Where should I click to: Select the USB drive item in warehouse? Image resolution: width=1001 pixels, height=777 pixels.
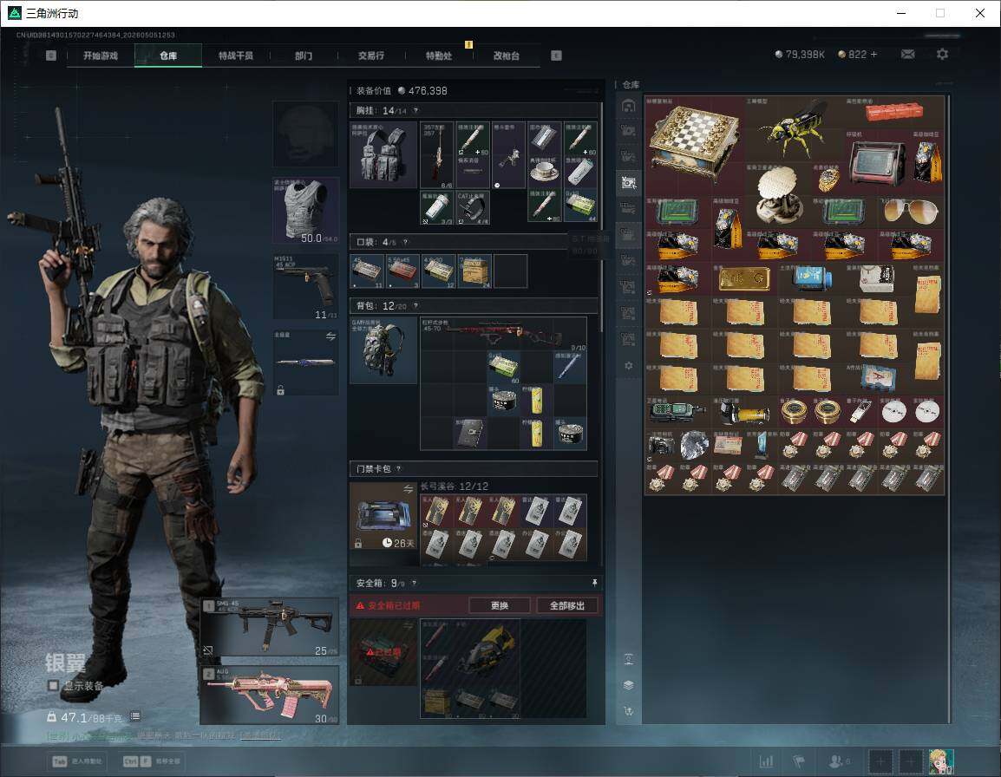[x=860, y=411]
